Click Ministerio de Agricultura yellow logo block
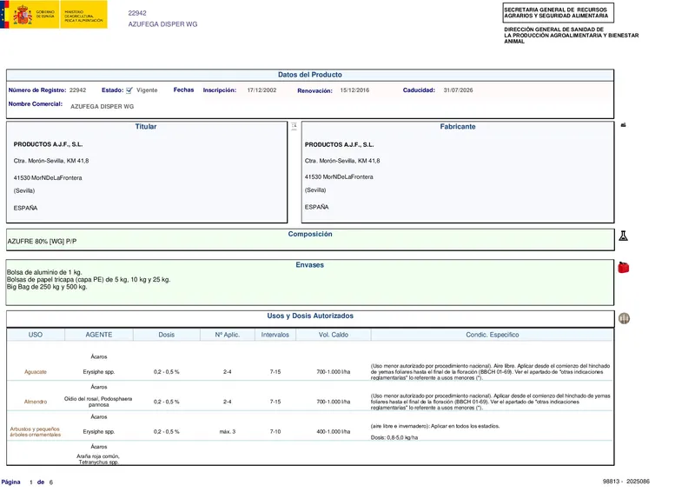The height and width of the screenshot is (492, 695). point(83,14)
